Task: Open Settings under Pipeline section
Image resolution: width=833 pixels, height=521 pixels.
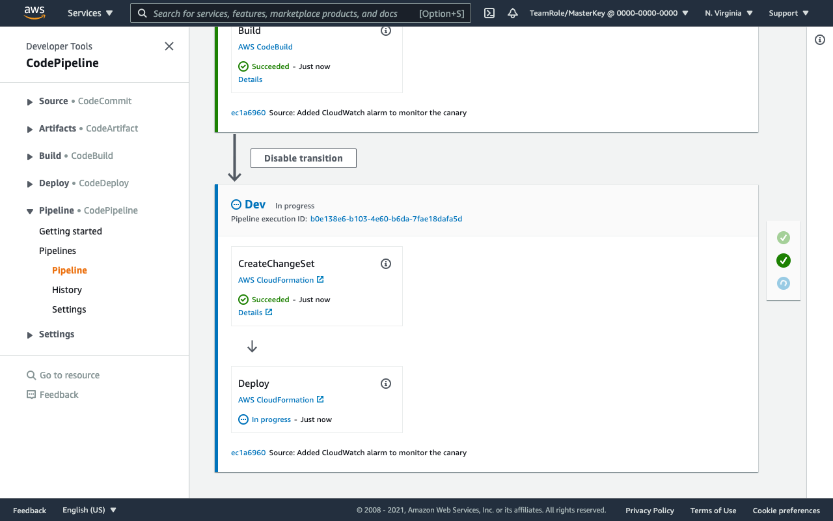Action: (69, 309)
